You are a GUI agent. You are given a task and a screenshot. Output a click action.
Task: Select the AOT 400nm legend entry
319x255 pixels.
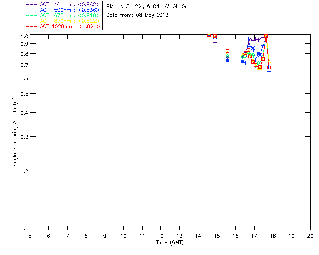pos(63,4)
